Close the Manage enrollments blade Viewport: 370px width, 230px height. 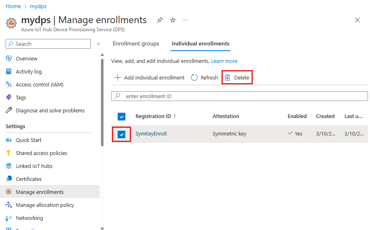[x=357, y=20]
